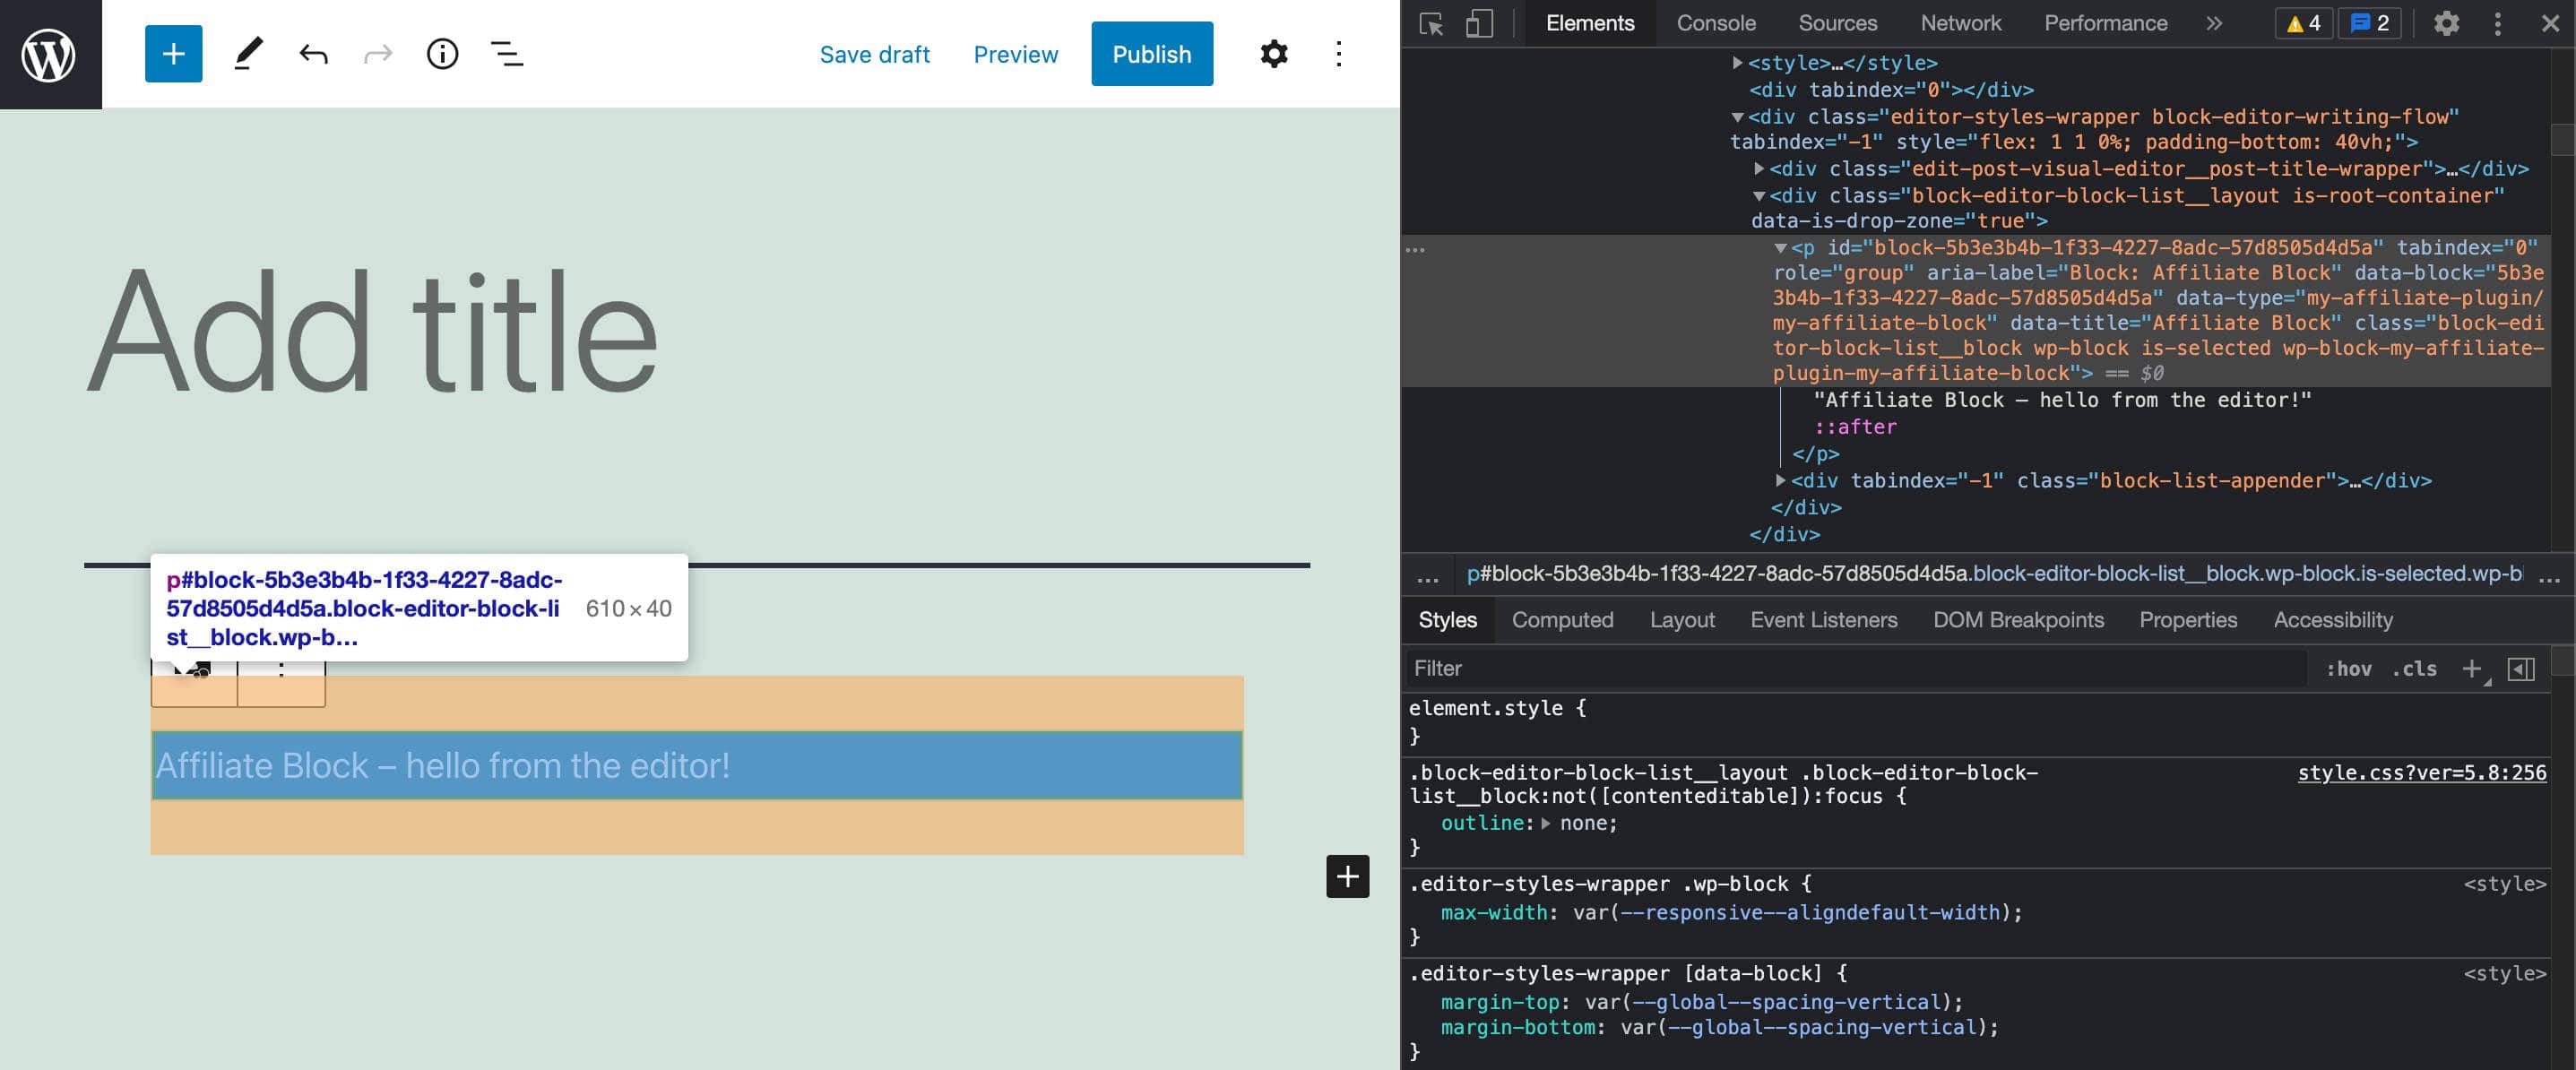Viewport: 2576px width, 1070px height.
Task: Open the post Details info icon
Action: coord(442,54)
